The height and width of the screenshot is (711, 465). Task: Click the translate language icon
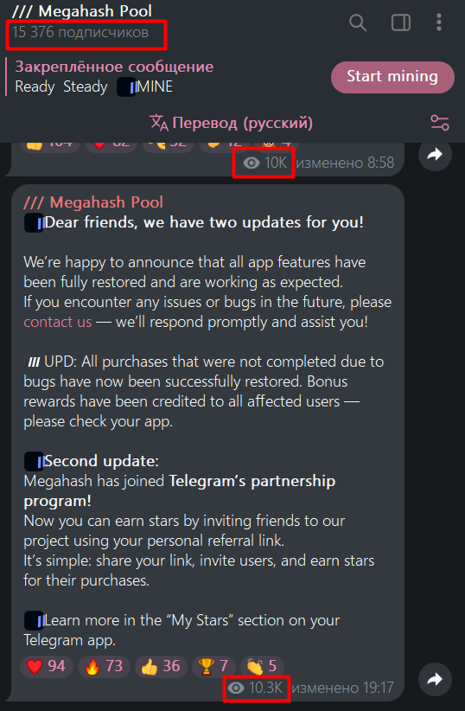pyautogui.click(x=159, y=123)
